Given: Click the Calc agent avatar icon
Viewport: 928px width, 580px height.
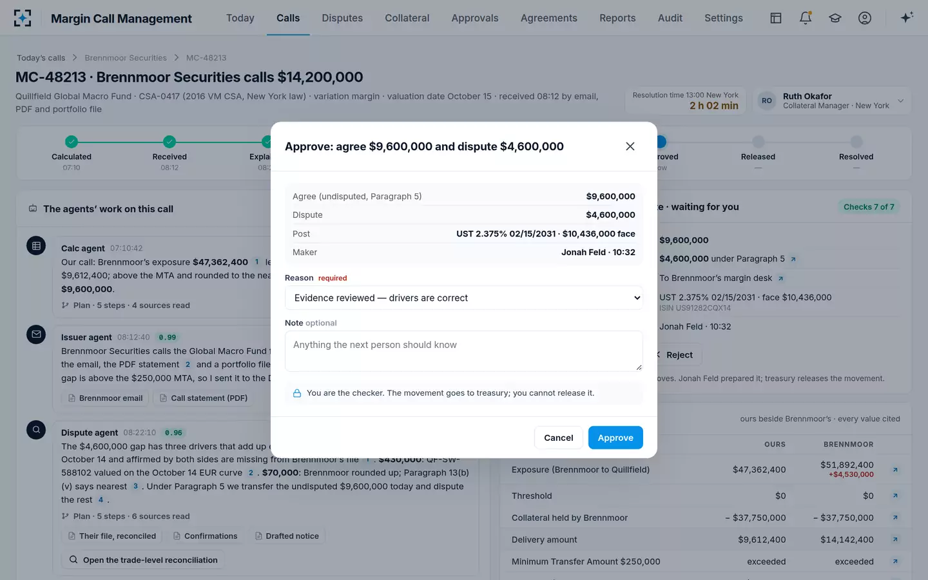Looking at the screenshot, I should [x=36, y=246].
